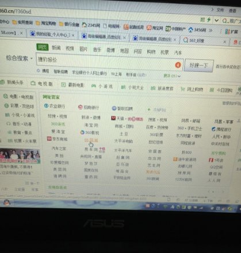
Task: Open the 太平洋电脑 link
Action: point(124,141)
